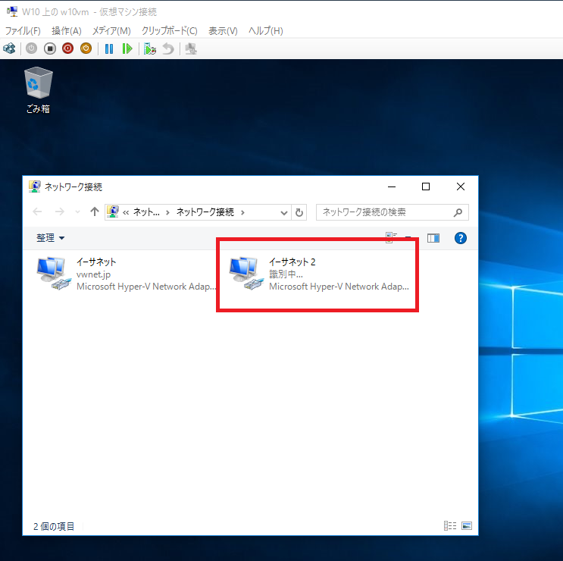Minimize the ネットワーク接続 window
563x561 pixels.
click(392, 186)
